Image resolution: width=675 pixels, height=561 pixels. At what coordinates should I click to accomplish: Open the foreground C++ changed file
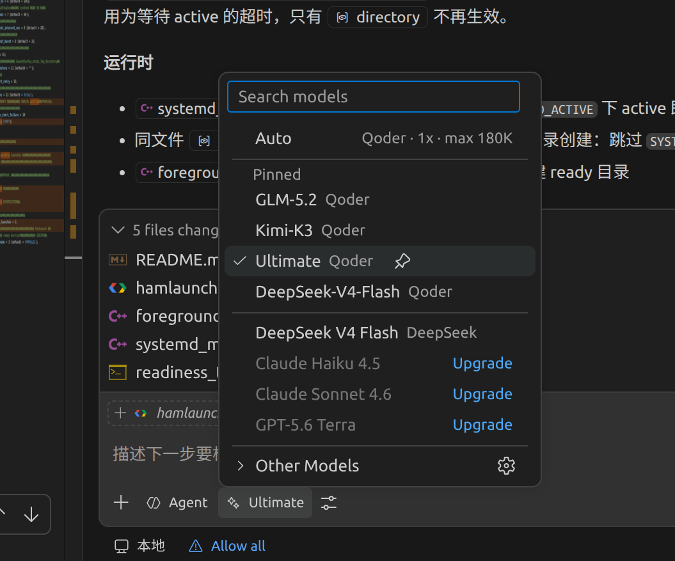pos(164,317)
